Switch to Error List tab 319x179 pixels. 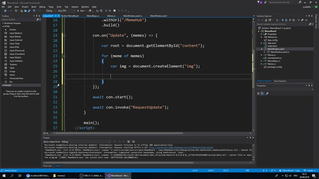48,166
